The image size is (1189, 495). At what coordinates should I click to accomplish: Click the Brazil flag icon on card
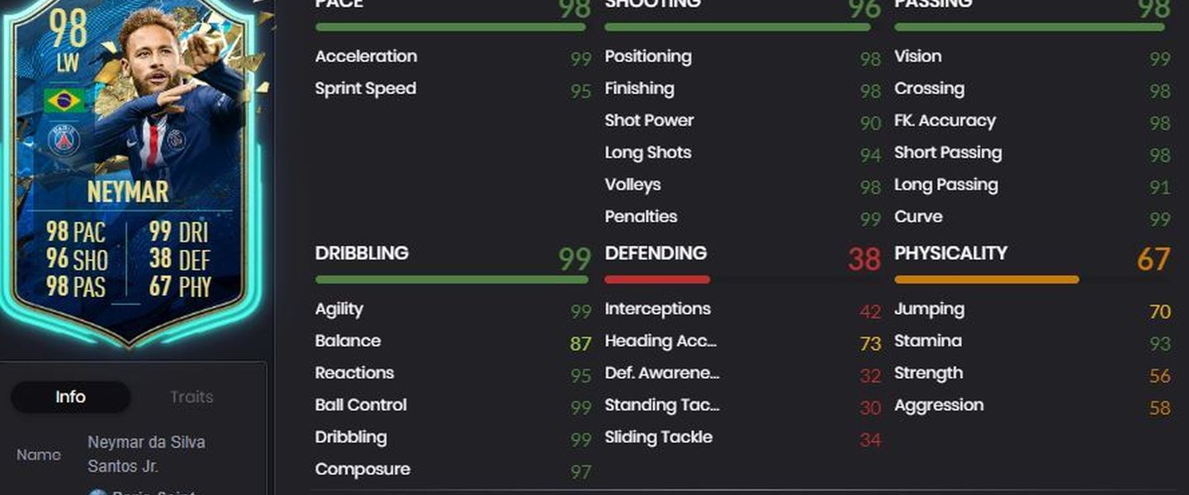(64, 101)
